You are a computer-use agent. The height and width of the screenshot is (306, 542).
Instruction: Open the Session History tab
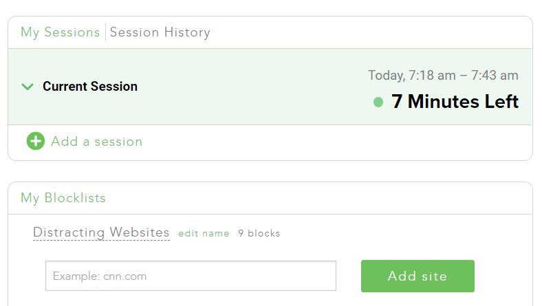(160, 32)
